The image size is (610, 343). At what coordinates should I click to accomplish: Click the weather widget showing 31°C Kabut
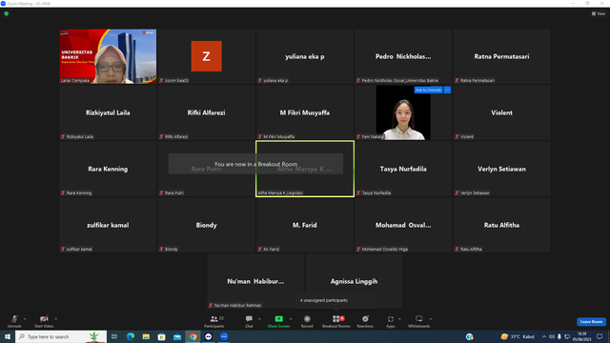click(x=518, y=336)
